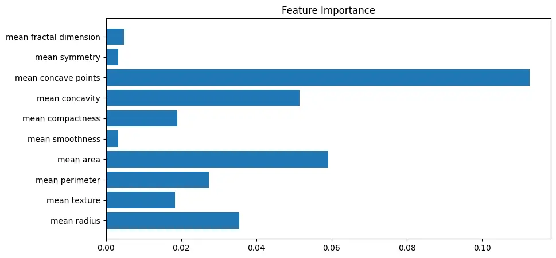Click the mean texture bar

[141, 200]
